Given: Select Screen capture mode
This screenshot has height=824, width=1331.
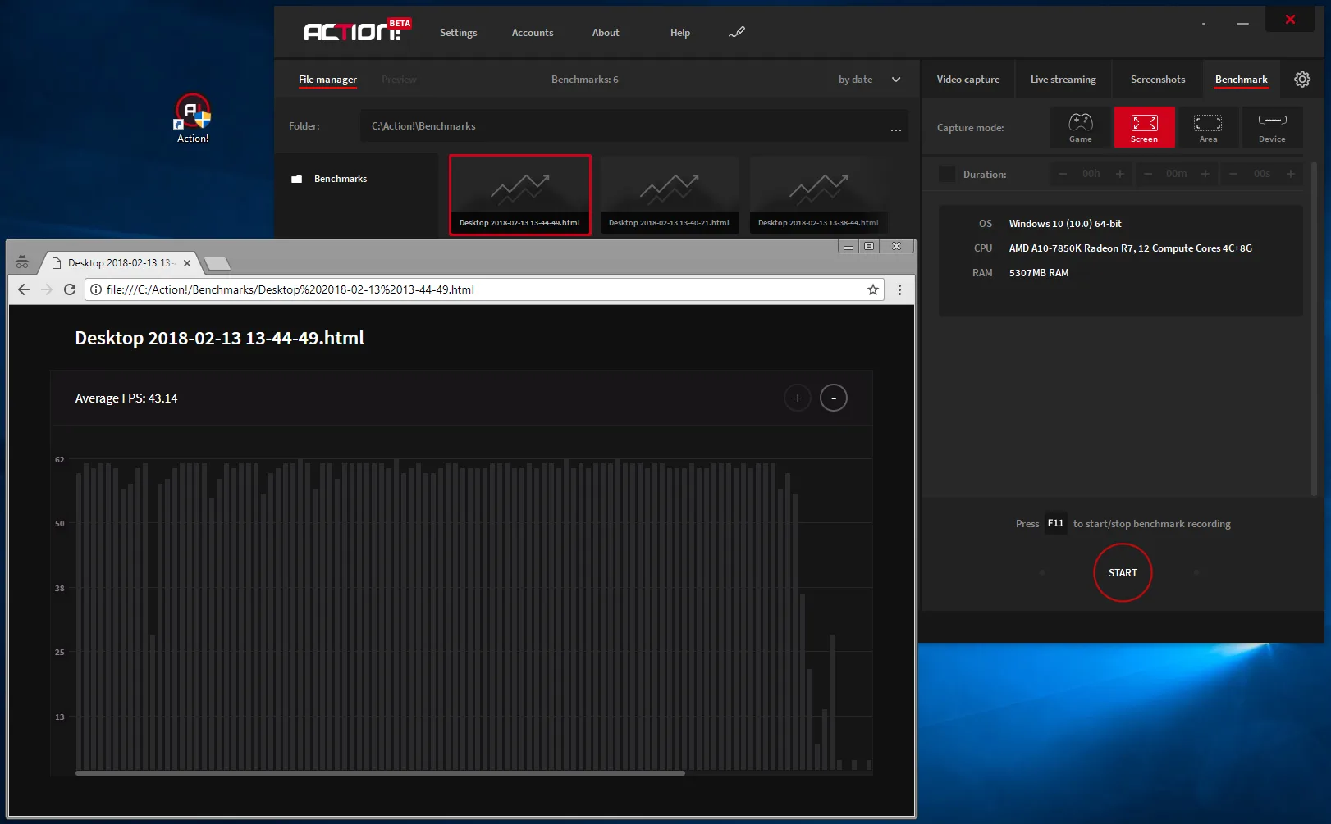Looking at the screenshot, I should [1144, 127].
